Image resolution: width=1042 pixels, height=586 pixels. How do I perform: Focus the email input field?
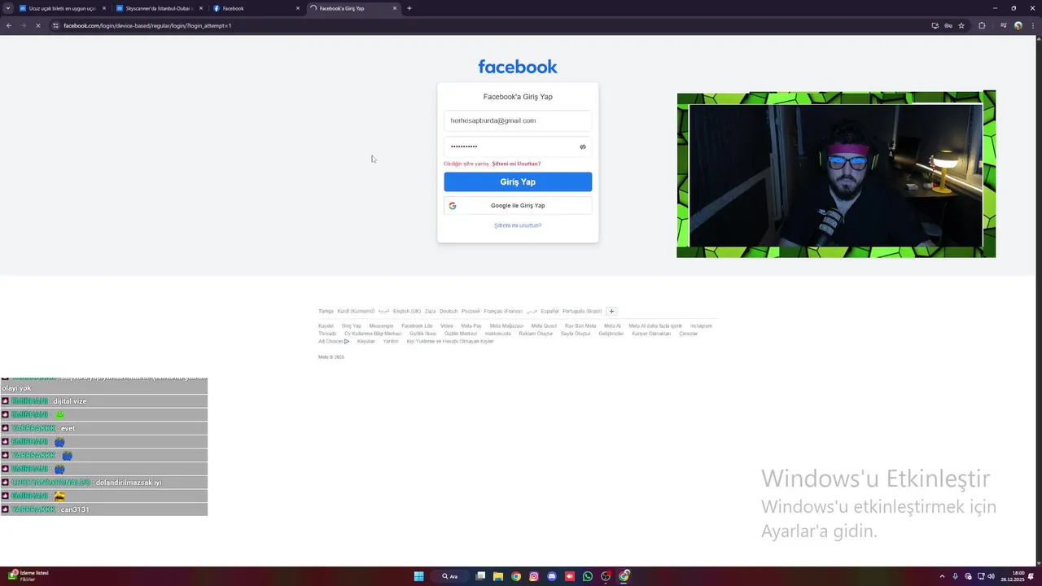point(518,120)
